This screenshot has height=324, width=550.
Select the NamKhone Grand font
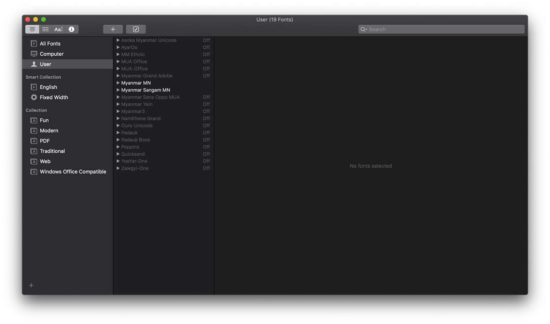pos(164,118)
